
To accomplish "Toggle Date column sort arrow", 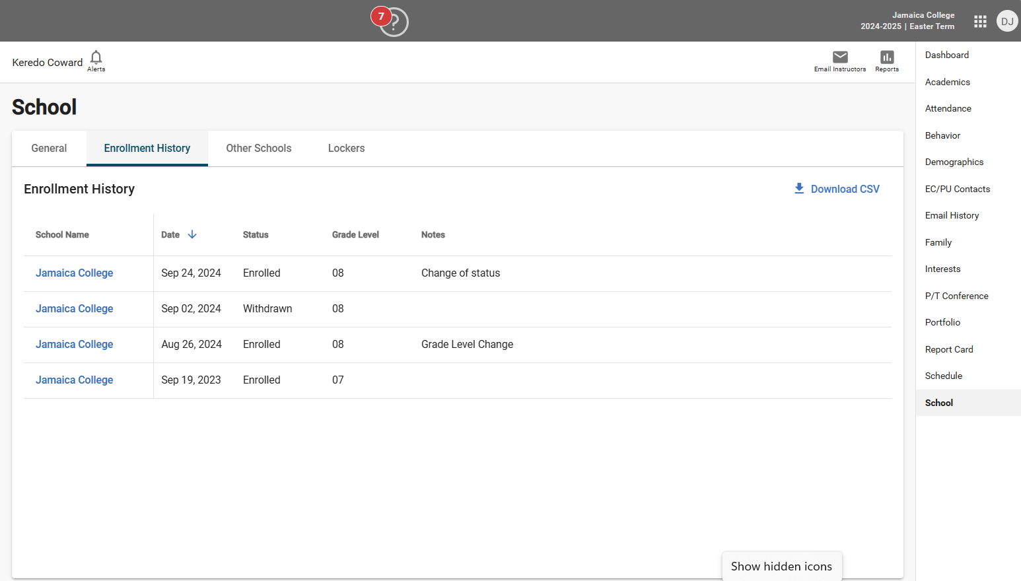I will point(192,234).
